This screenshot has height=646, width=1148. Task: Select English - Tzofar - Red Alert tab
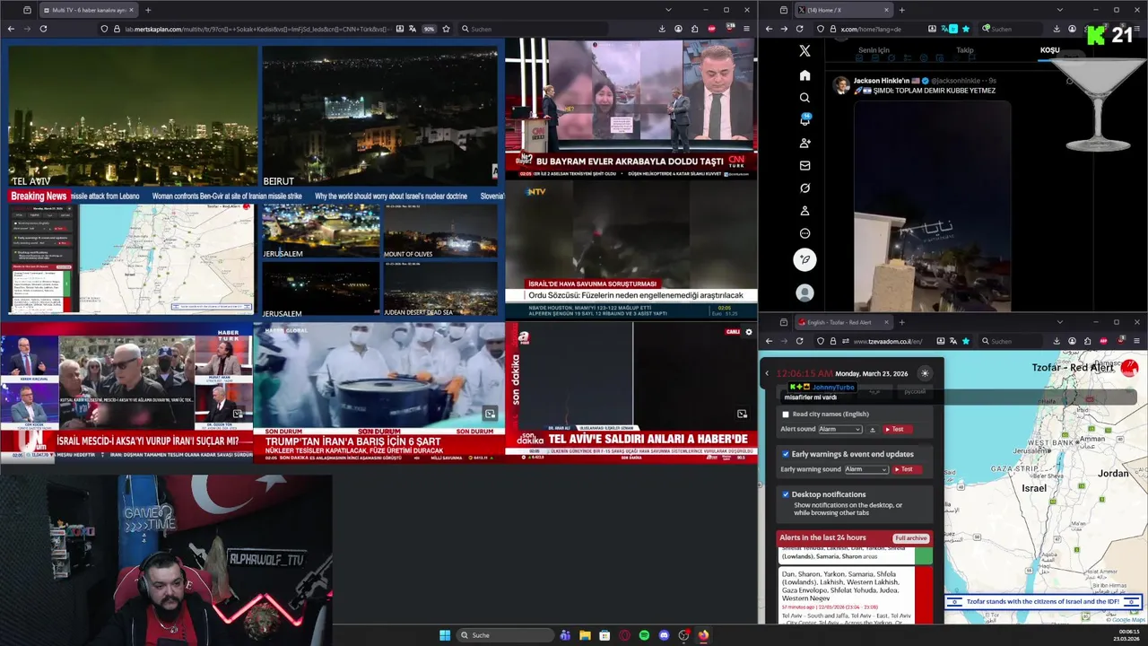[x=843, y=322]
